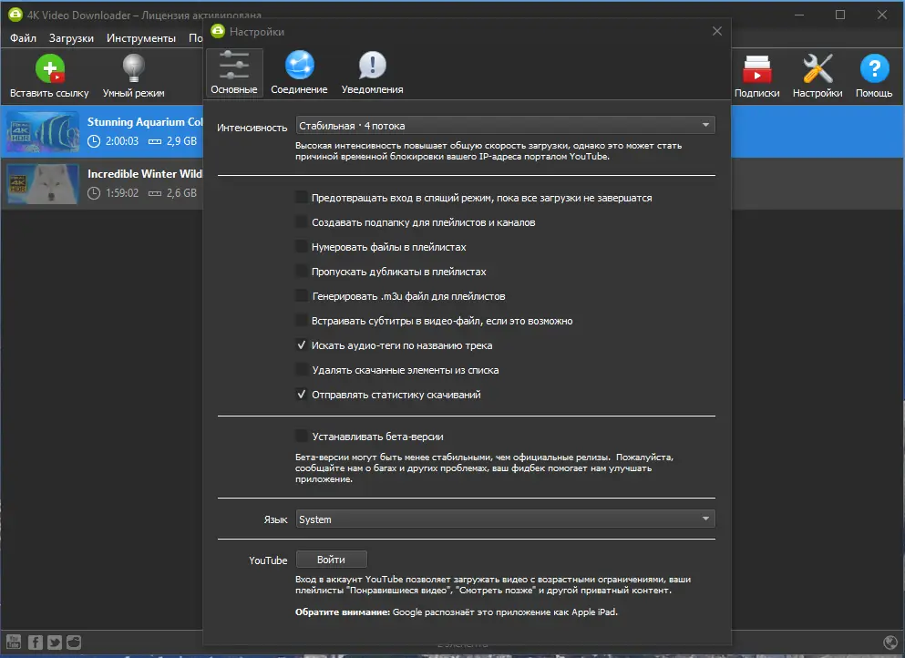905x658 pixels.
Task: Click the clock icon beside 2:00:03
Action: pyautogui.click(x=94, y=141)
